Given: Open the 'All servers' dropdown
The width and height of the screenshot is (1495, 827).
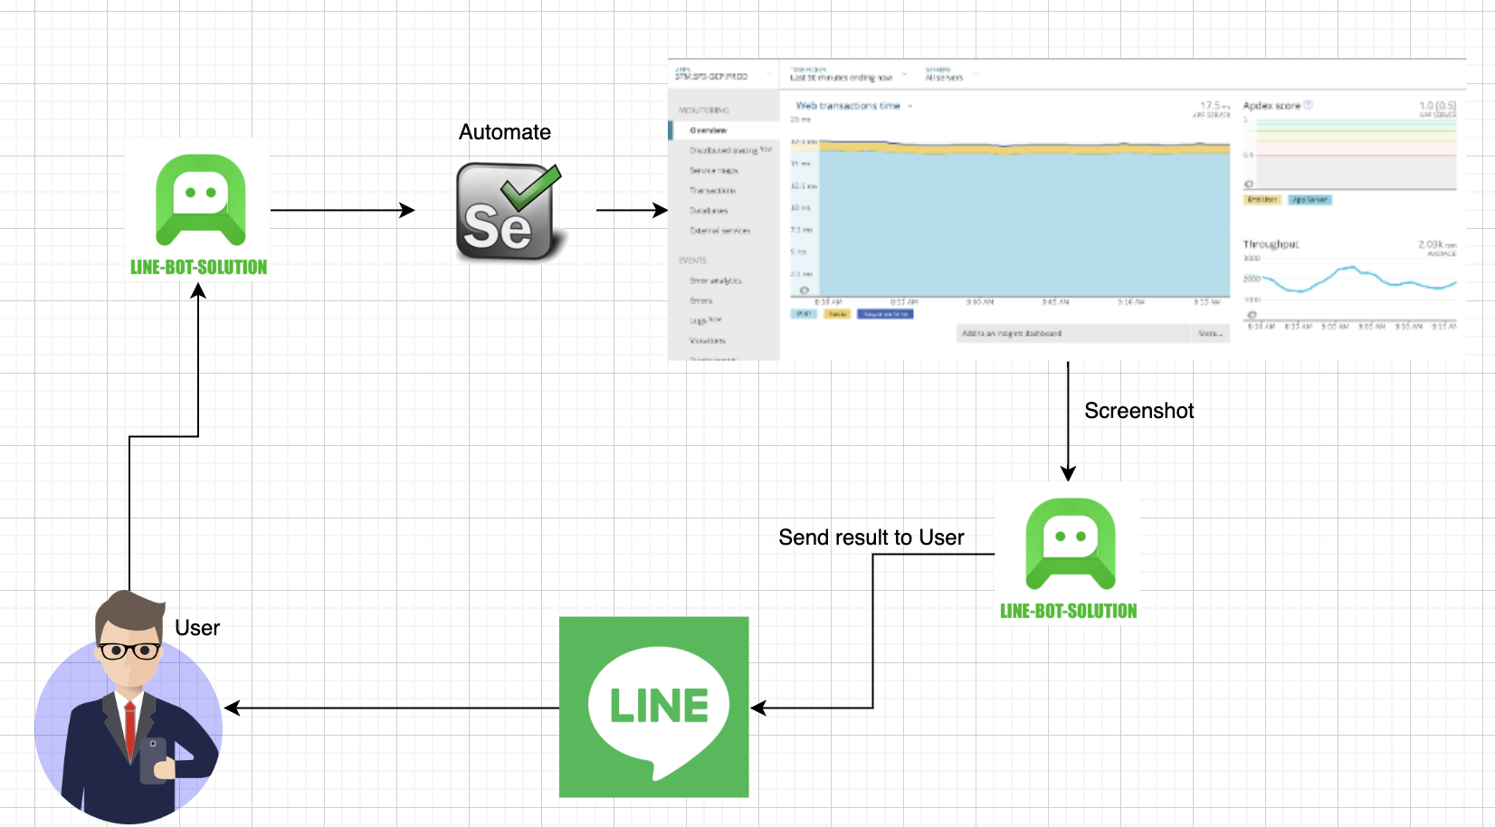Looking at the screenshot, I should click(949, 74).
